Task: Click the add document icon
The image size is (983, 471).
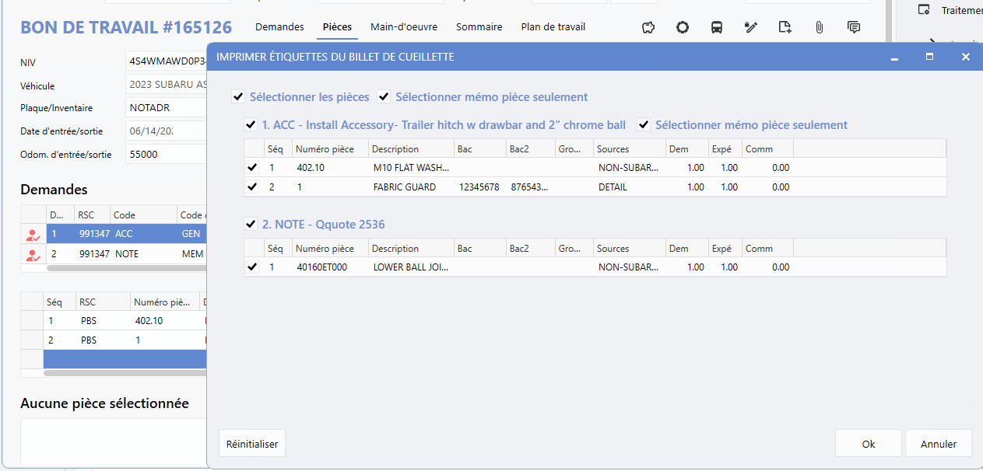Action: [x=785, y=27]
